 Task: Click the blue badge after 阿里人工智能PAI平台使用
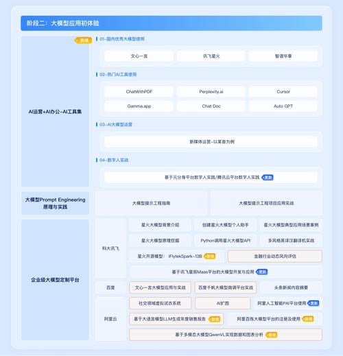[x=314, y=303]
